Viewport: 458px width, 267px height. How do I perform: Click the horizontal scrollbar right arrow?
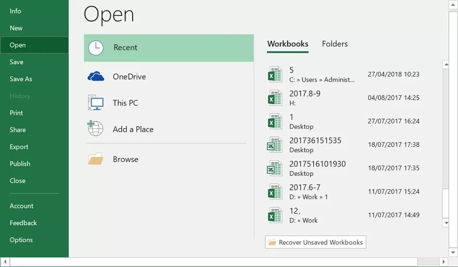pyautogui.click(x=444, y=262)
